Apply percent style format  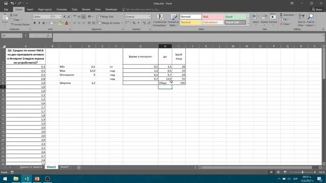coord(134,23)
